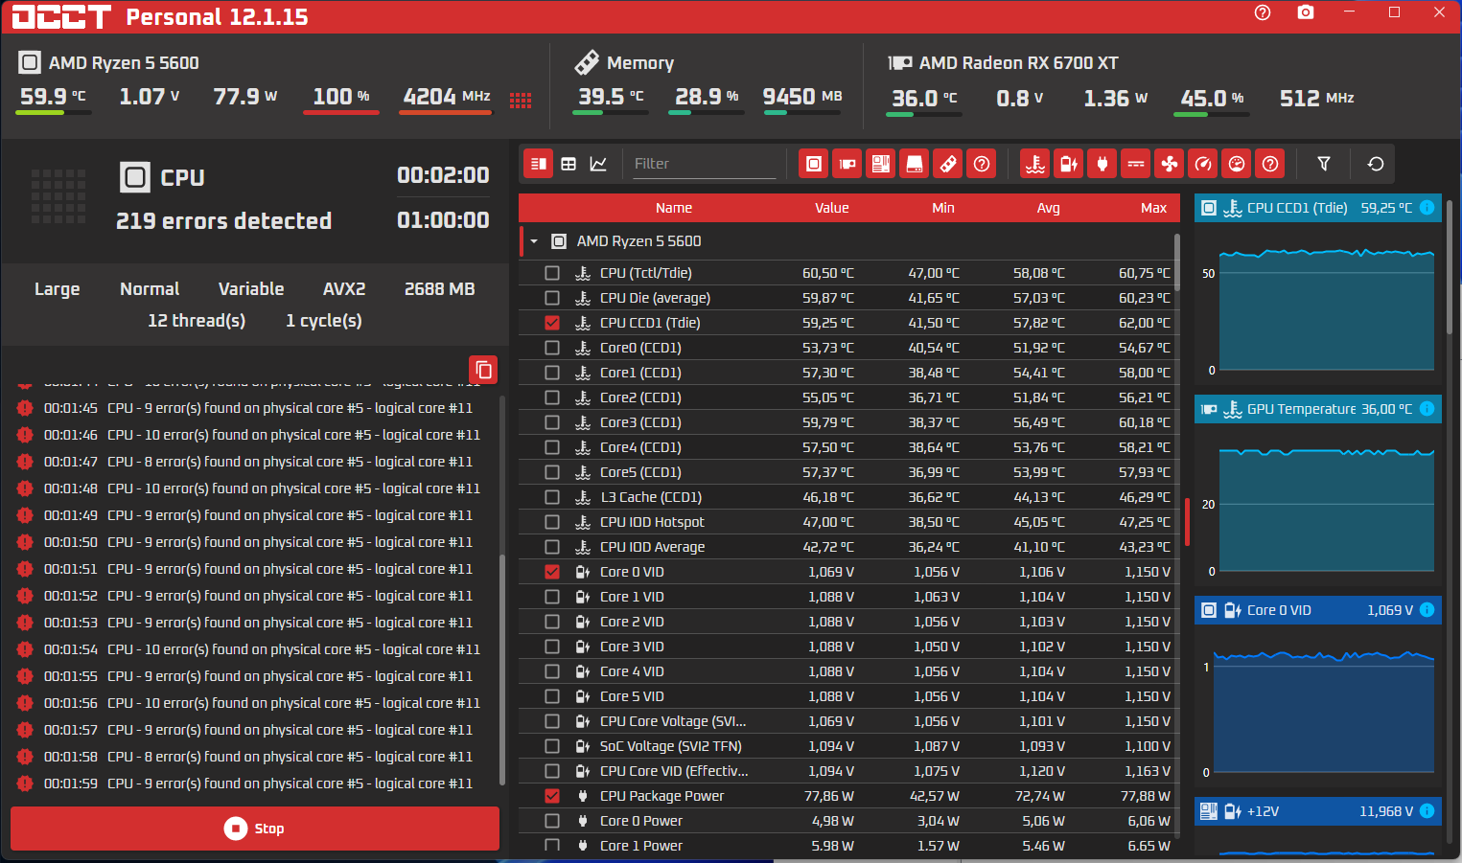Toggle the temperature sensors filter
The height and width of the screenshot is (863, 1462).
tap(1035, 164)
